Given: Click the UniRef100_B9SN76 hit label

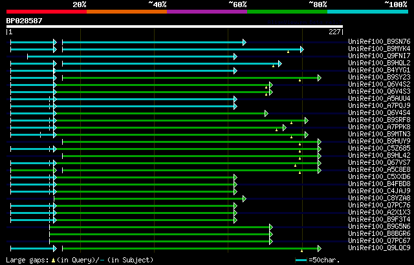Looking at the screenshot, I should coord(379,41).
